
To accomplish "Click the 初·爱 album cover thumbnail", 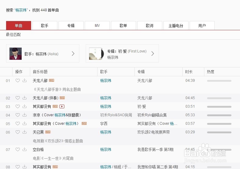I will click(x=96, y=54).
